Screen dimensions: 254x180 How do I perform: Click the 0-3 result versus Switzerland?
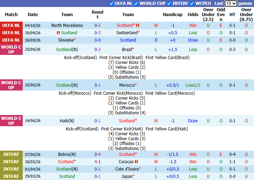pyautogui.click(x=97, y=33)
